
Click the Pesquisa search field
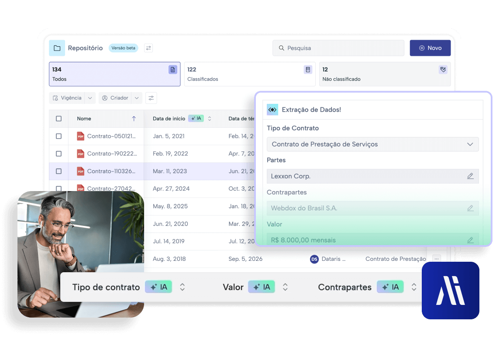[x=338, y=48]
